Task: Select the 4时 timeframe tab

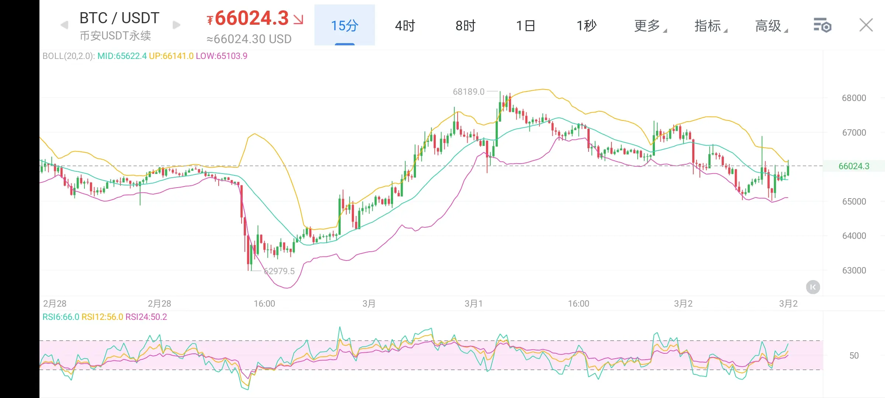Action: [x=405, y=26]
